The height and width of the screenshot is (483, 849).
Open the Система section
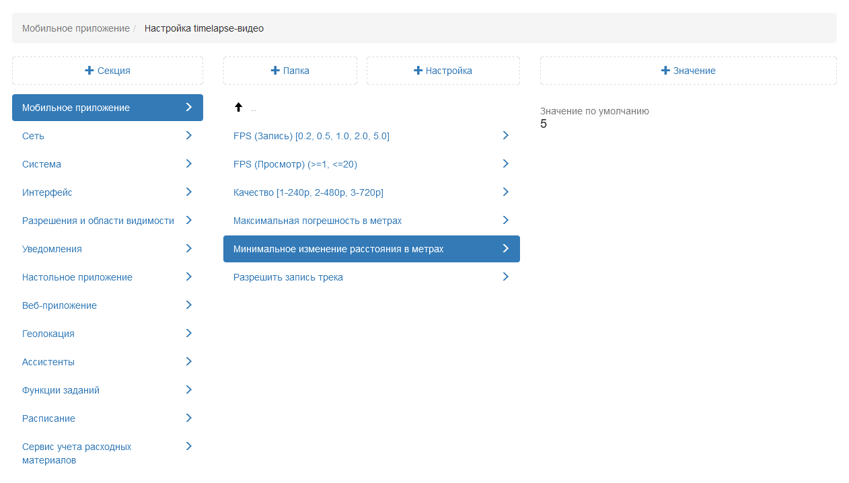pos(42,164)
